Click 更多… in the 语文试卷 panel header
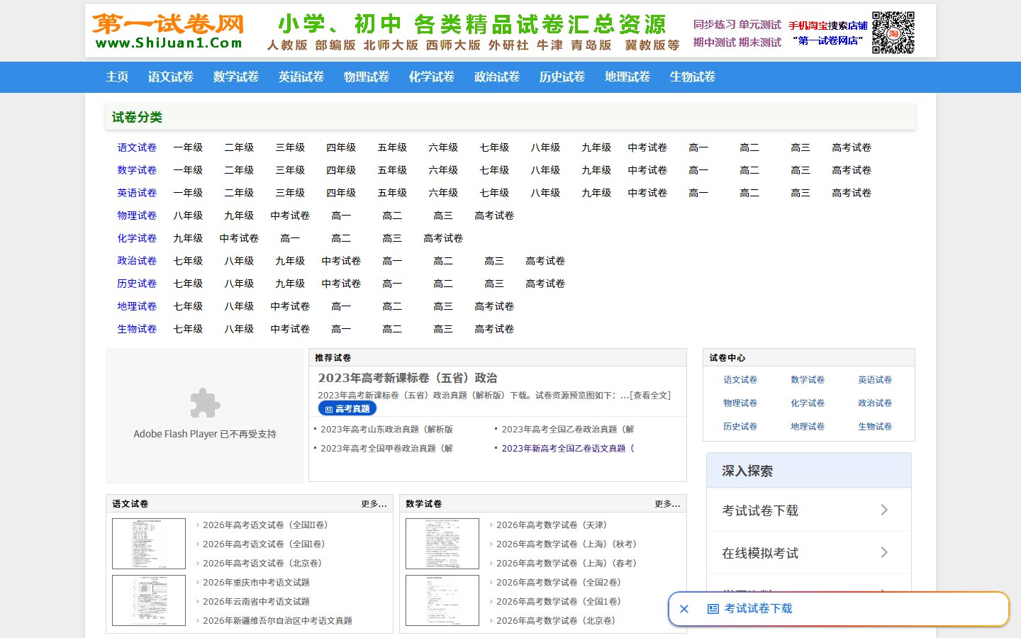1021x638 pixels. tap(374, 504)
